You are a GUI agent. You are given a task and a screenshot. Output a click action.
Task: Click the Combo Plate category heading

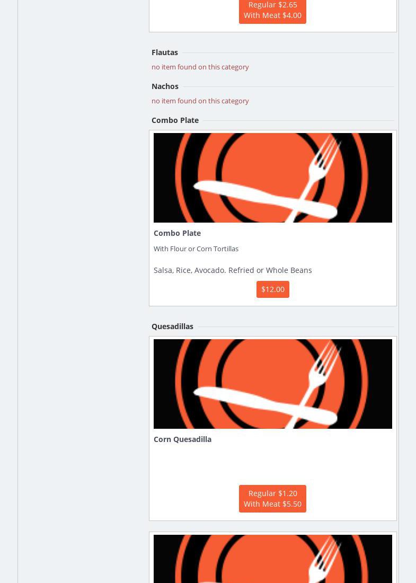click(x=175, y=120)
